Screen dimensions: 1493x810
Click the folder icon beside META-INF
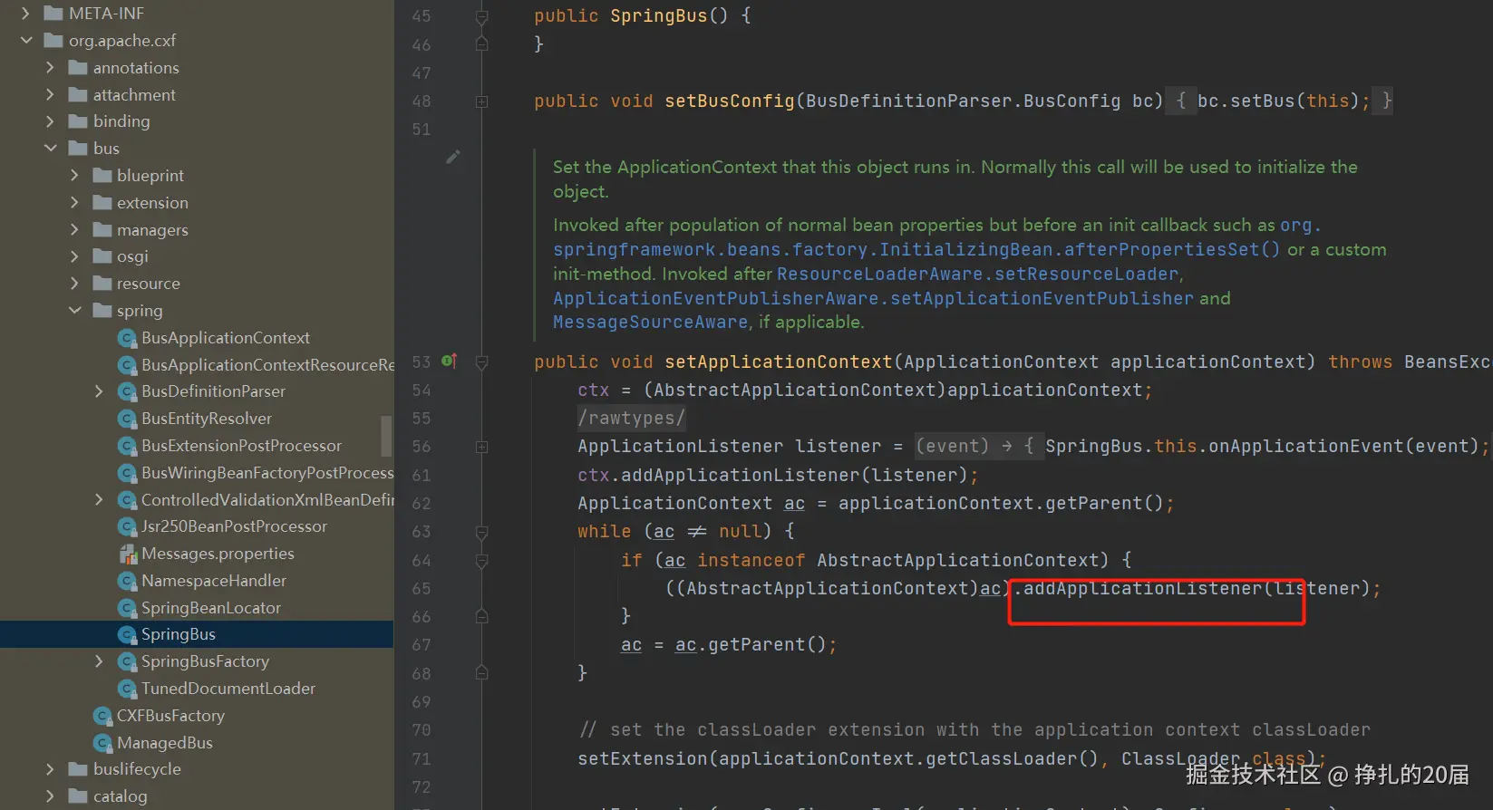click(x=54, y=14)
